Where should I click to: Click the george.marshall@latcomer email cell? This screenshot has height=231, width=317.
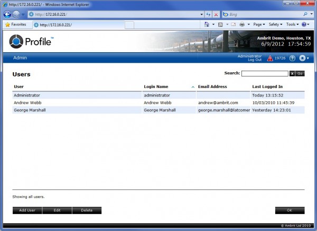[x=224, y=110]
